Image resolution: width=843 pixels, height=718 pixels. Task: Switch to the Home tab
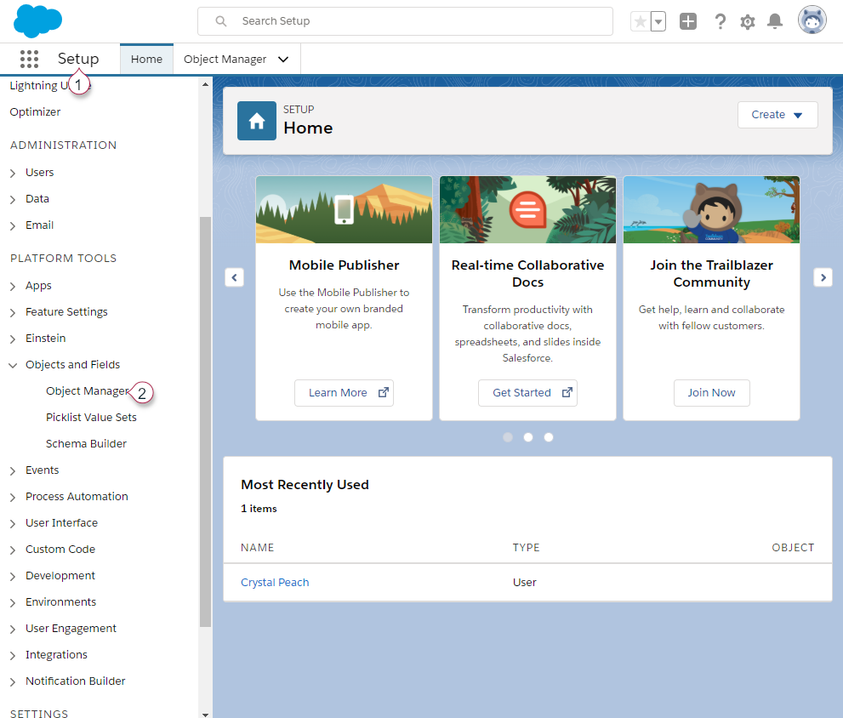click(146, 60)
